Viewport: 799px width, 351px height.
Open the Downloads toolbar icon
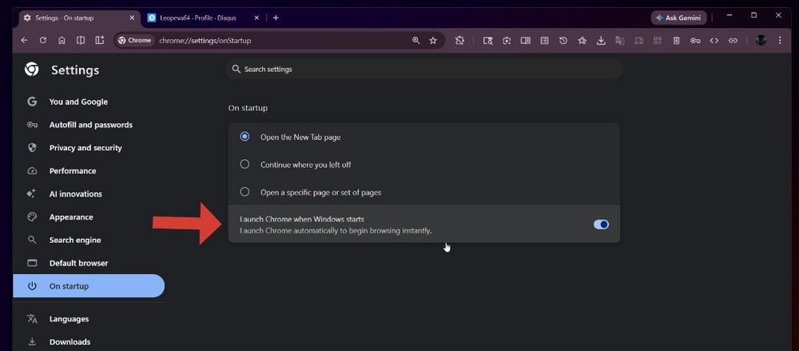tap(601, 40)
